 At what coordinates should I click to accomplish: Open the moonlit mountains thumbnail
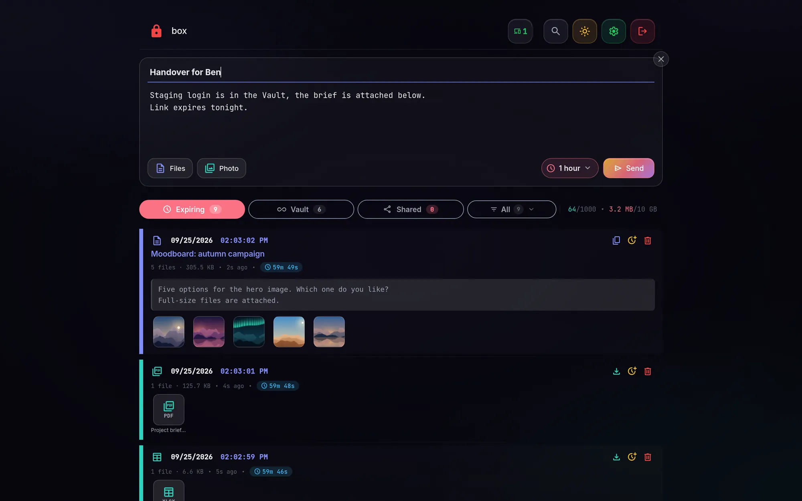coord(169,332)
